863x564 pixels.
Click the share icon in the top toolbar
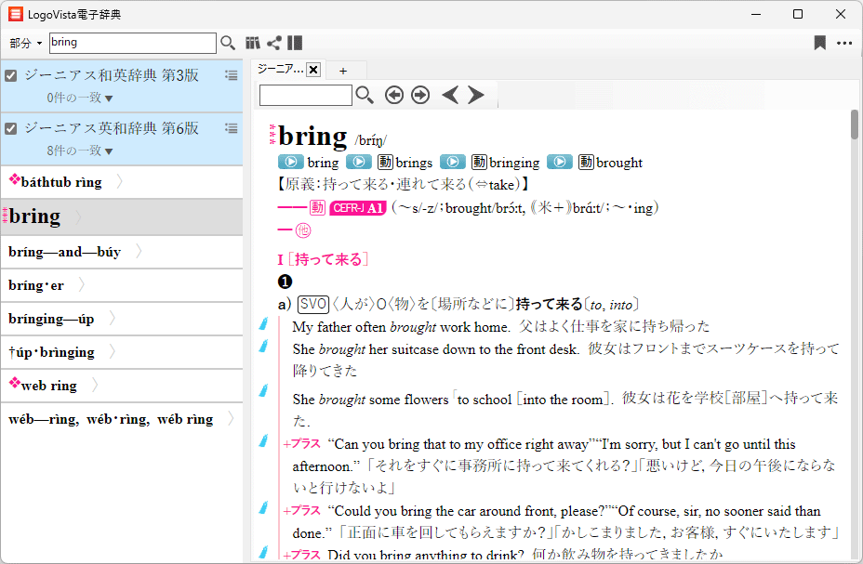[x=273, y=43]
